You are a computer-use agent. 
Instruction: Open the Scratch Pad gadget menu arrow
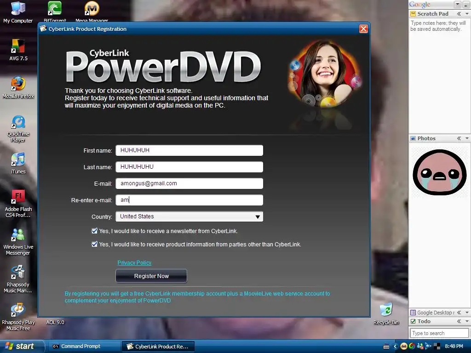point(467,14)
